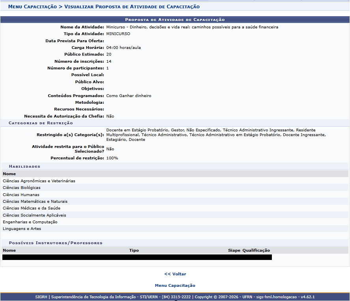The height and width of the screenshot is (301, 350).
Task: Select the Número de participantes value '1'
Action: [x=107, y=68]
